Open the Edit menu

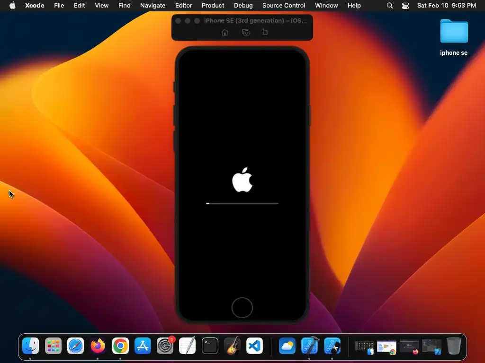80,5
